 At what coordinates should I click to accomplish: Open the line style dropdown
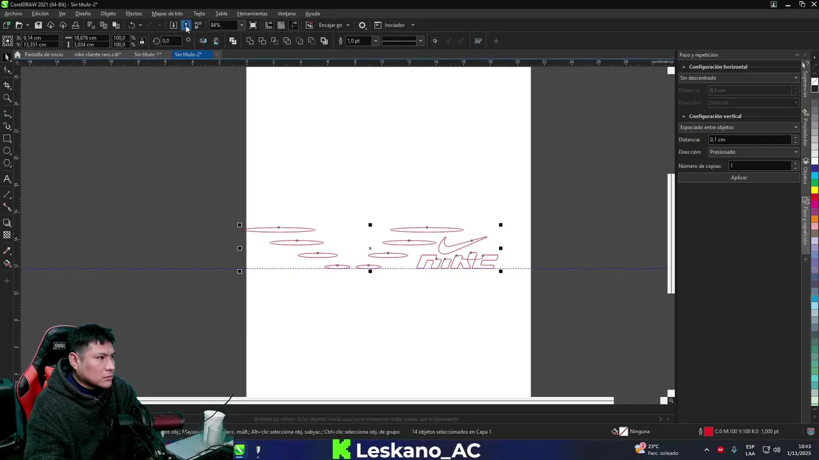coord(420,41)
